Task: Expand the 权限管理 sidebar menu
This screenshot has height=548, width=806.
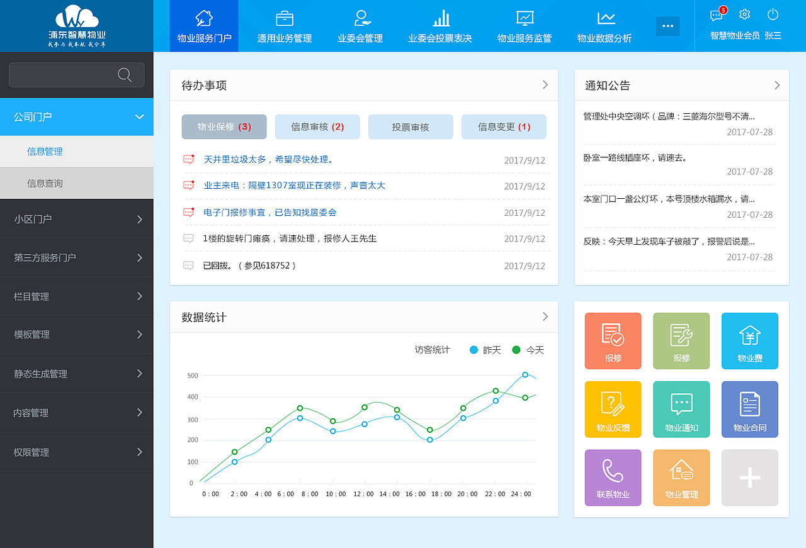Action: (77, 451)
